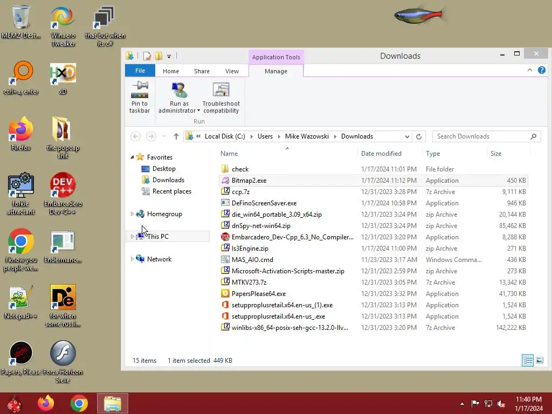The height and width of the screenshot is (414, 552).
Task: Open the File menu tab
Action: (140, 71)
